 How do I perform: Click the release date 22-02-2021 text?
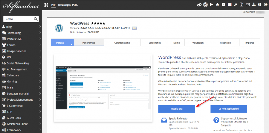click(93, 32)
